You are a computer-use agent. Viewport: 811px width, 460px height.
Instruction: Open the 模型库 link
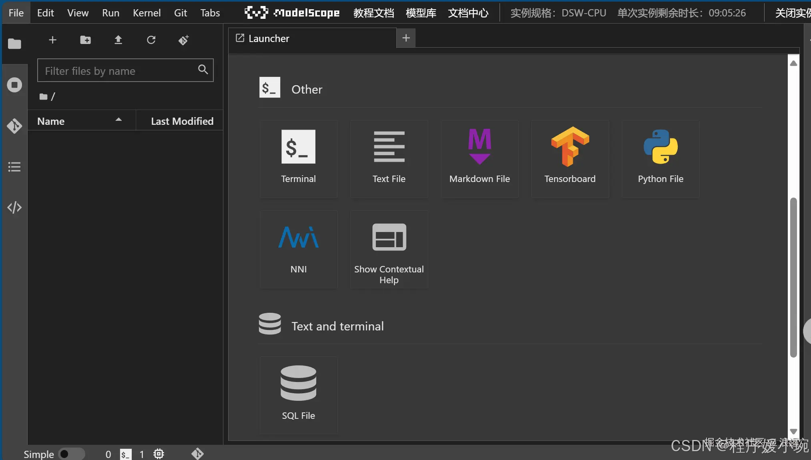421,13
